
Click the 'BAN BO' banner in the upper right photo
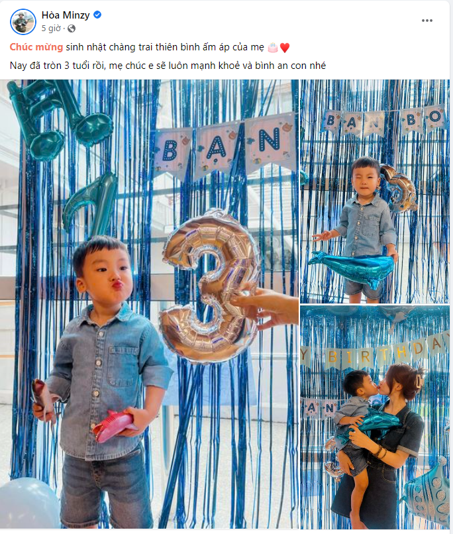click(x=384, y=120)
